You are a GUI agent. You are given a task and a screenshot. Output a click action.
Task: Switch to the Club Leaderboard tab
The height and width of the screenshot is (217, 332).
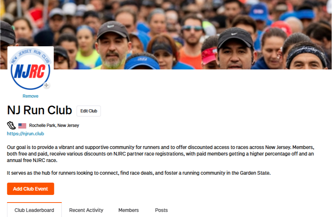(34, 210)
